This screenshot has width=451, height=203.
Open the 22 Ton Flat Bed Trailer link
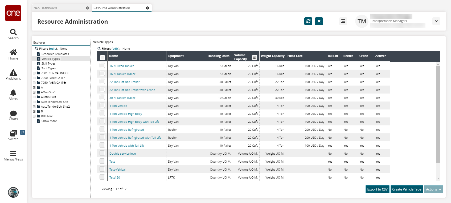124,82
